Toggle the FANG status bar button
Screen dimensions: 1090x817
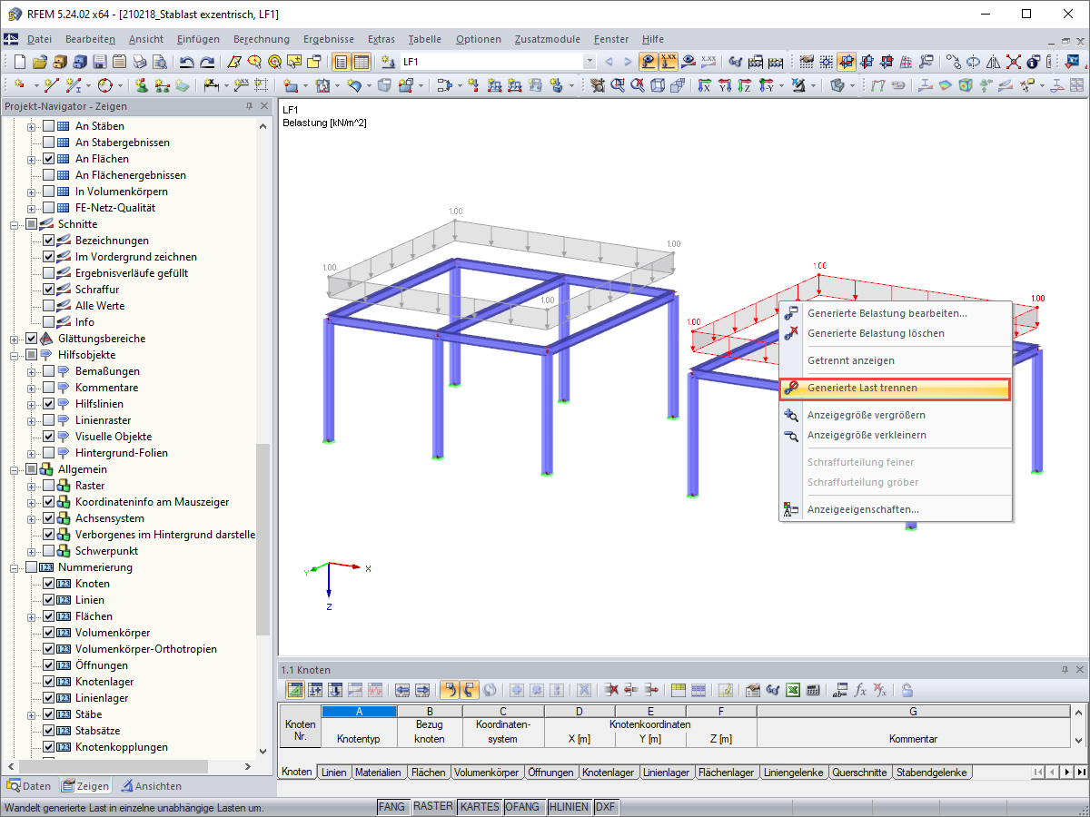(x=391, y=806)
